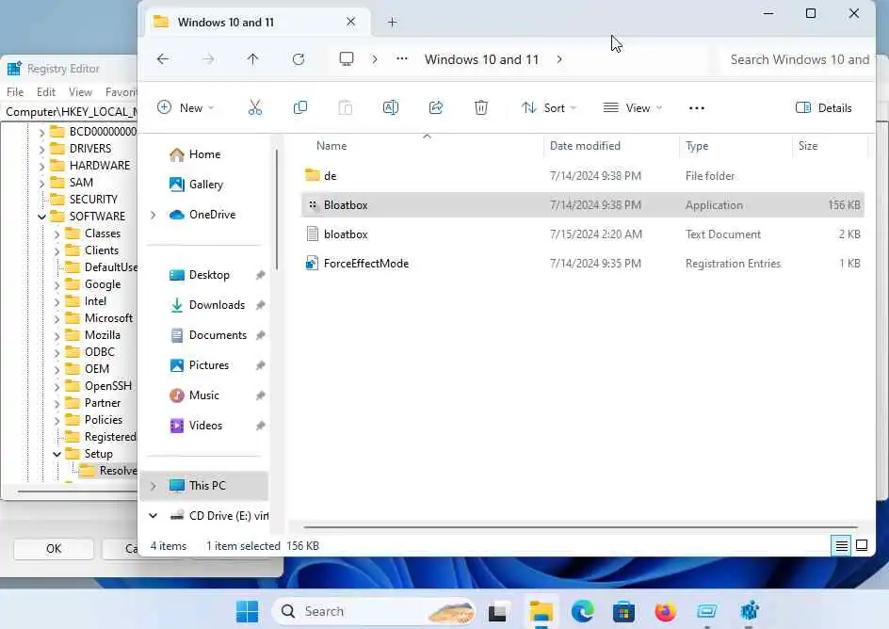Screen dimensions: 889x629
Task: Select the Mozilla key in Registry Editor
Action: click(x=102, y=335)
